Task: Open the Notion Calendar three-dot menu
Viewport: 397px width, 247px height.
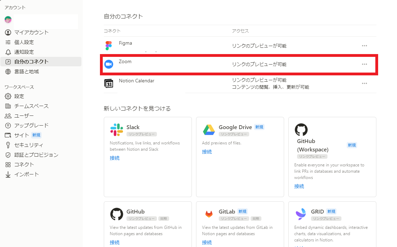Action: point(364,83)
